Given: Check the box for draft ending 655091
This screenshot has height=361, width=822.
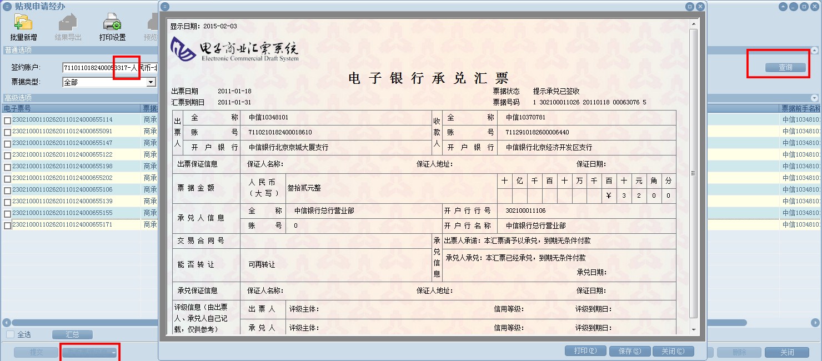Looking at the screenshot, I should pos(7,132).
